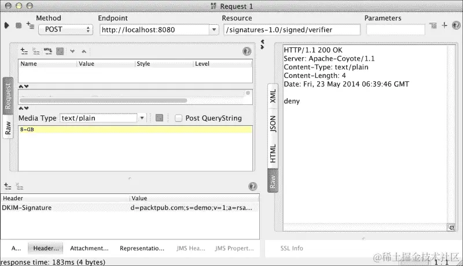Click the upper arrow on the request-response divider
Viewport: 463px width, 266px height.
tap(262, 42)
